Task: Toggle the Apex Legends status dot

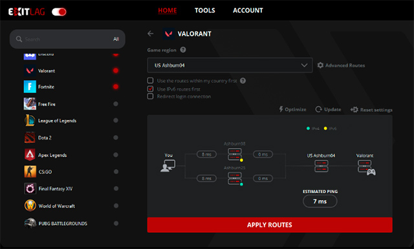Action: [x=116, y=155]
